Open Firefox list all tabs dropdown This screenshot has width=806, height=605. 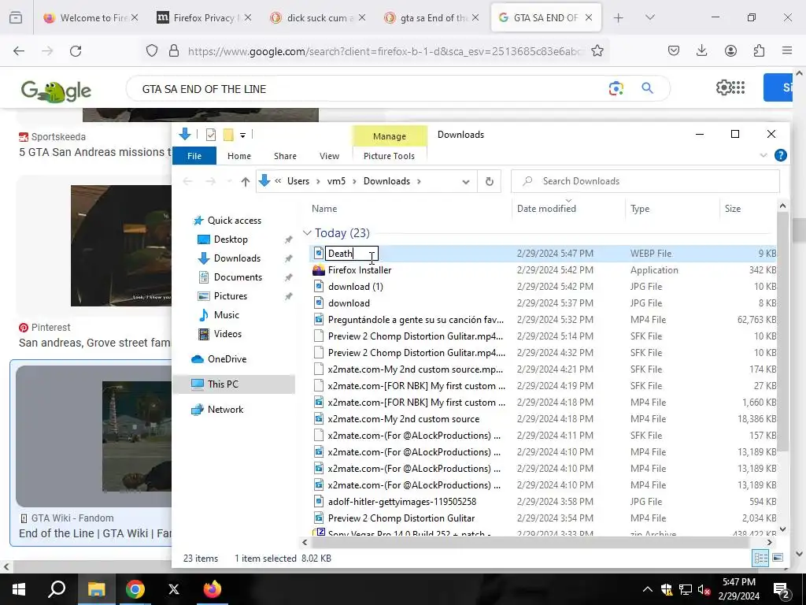click(649, 17)
